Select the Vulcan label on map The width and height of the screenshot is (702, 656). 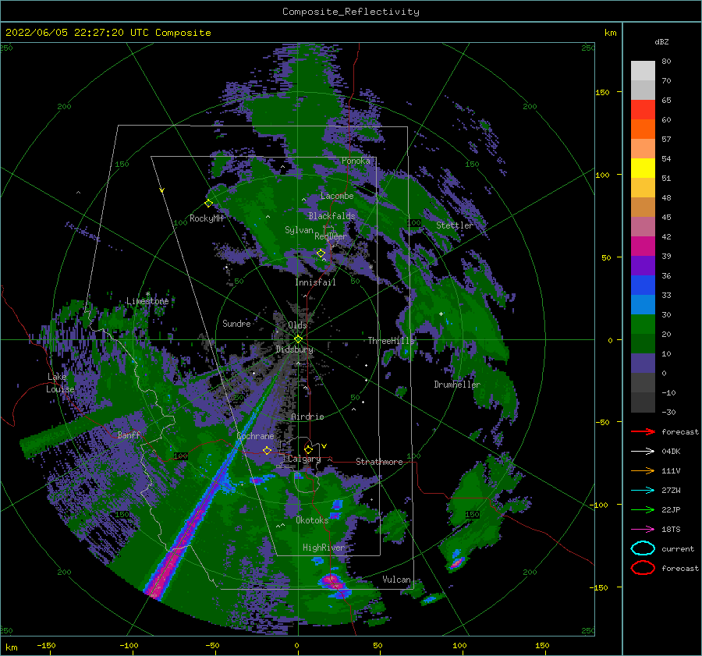click(396, 580)
